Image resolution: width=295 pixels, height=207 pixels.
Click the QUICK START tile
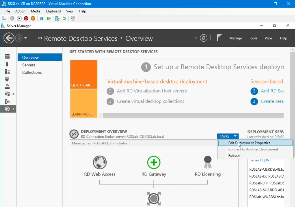(x=84, y=75)
